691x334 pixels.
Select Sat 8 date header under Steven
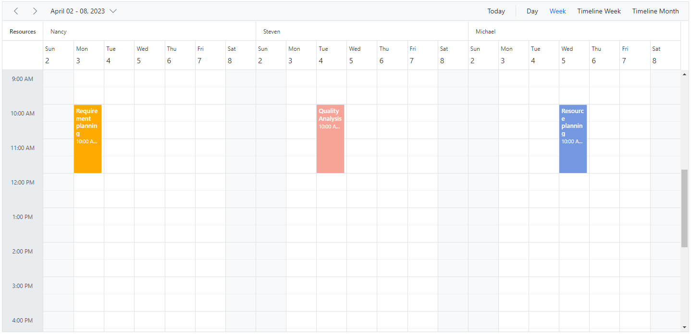coord(453,55)
